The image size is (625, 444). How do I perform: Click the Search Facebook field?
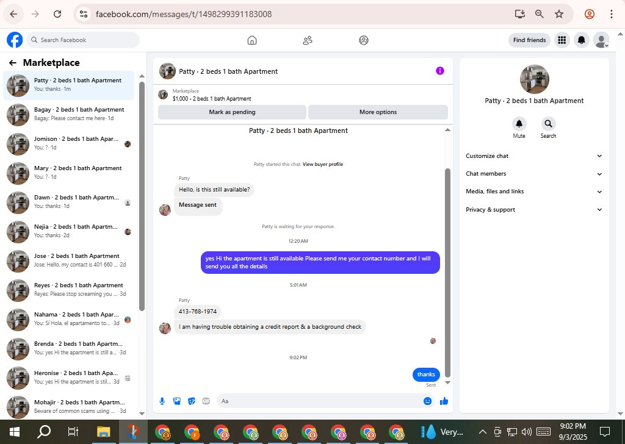pyautogui.click(x=83, y=40)
